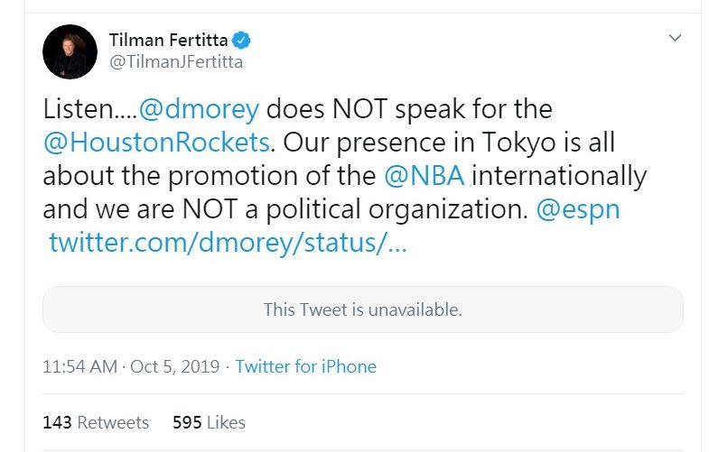Open the @dmorey mention
The height and width of the screenshot is (452, 709).
[199, 109]
